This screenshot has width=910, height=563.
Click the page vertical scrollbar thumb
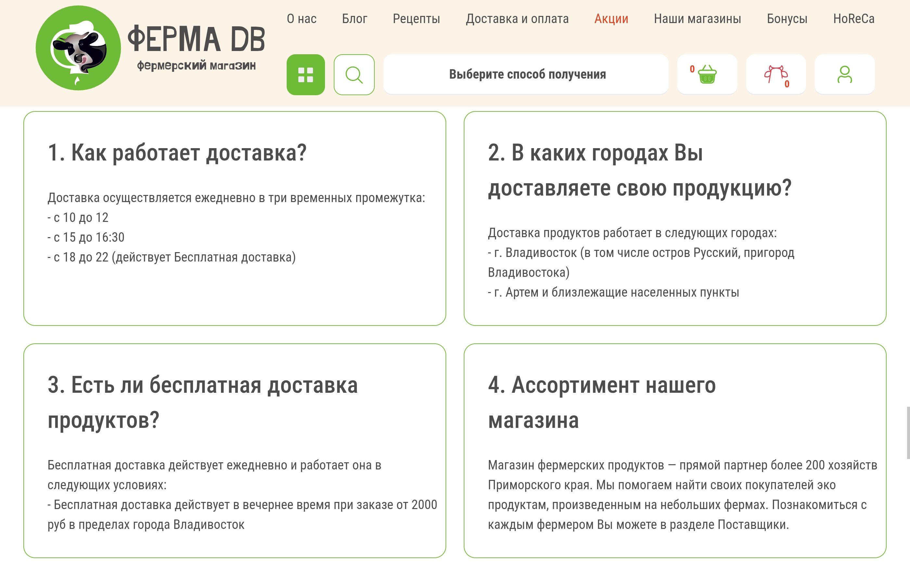908,433
